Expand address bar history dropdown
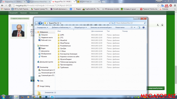 [x=109, y=23]
